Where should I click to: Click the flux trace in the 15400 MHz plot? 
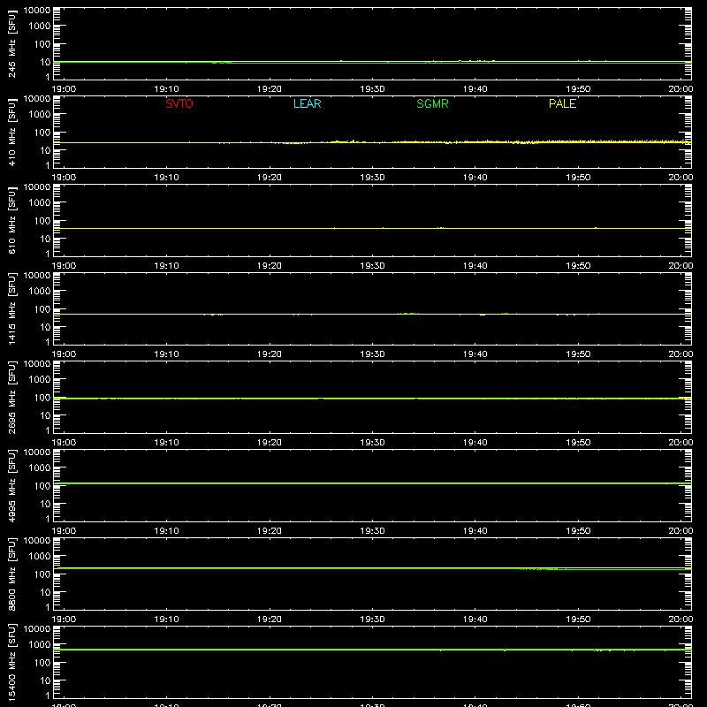372,650
